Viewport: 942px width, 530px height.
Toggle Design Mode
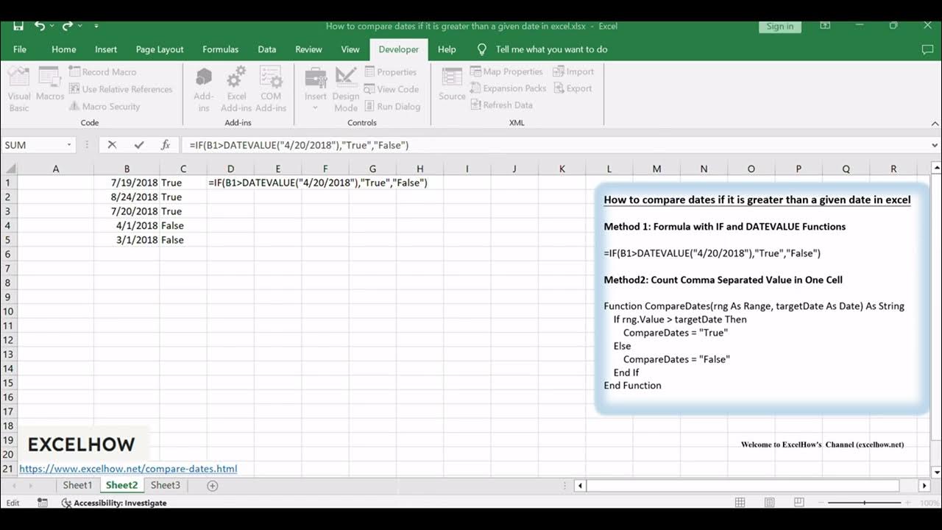click(x=346, y=89)
